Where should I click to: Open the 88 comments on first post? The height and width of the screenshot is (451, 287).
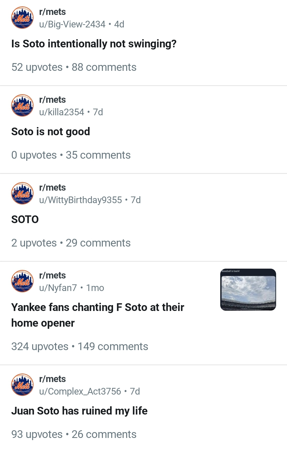(104, 67)
